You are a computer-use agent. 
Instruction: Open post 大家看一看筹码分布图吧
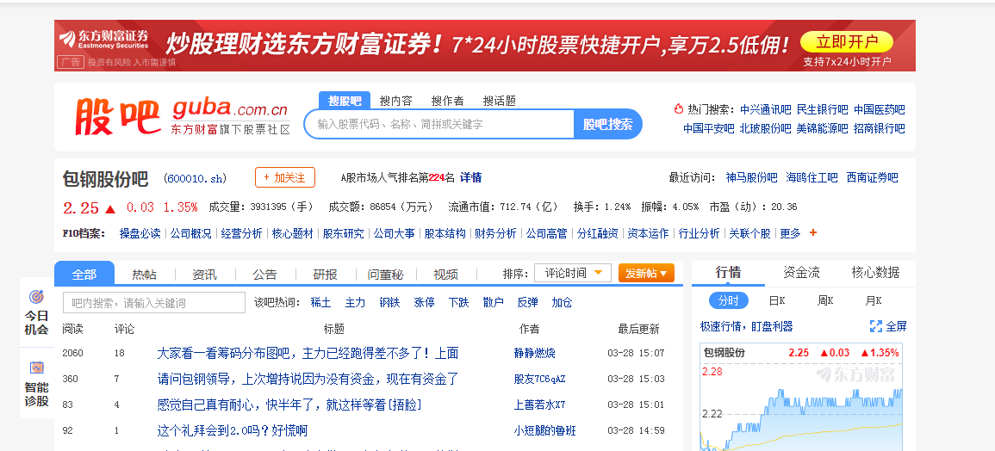308,354
